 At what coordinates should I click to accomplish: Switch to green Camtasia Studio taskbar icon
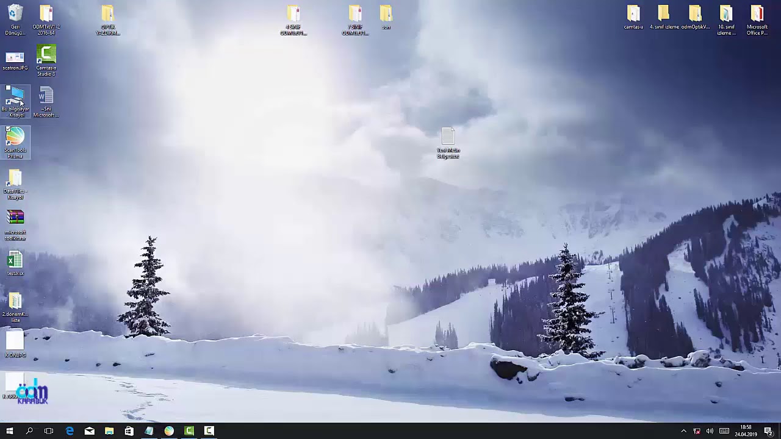tap(189, 431)
